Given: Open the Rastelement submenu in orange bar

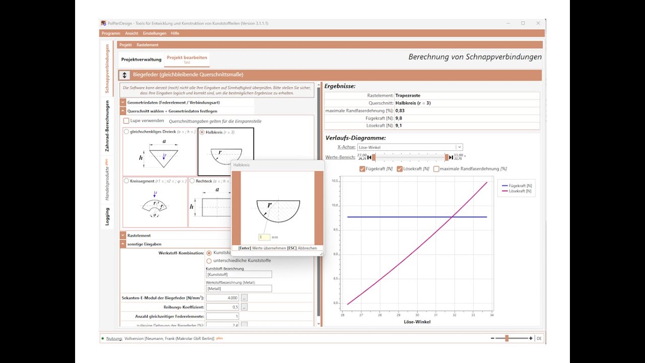Looking at the screenshot, I should click(x=147, y=45).
